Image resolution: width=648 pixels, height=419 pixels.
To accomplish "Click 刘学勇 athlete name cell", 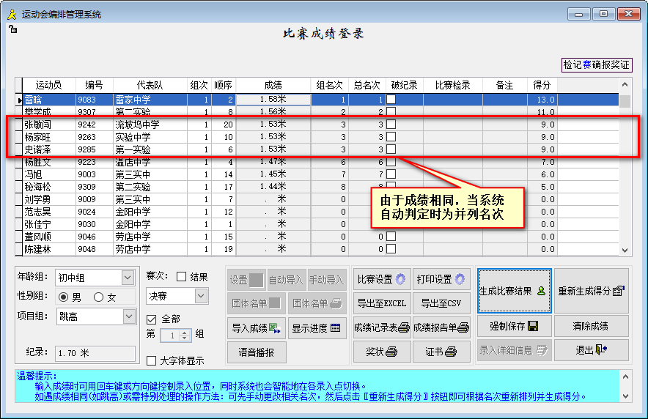I will coord(49,199).
